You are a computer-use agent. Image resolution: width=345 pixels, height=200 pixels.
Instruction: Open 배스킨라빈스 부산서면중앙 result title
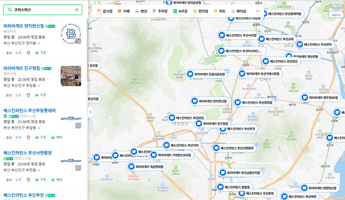click(28, 153)
